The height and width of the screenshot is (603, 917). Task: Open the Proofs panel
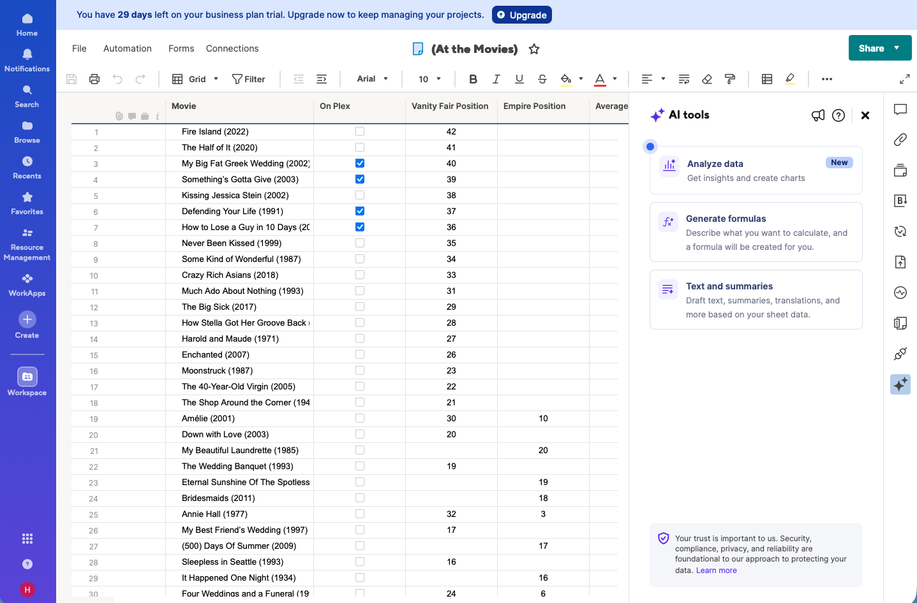(900, 171)
